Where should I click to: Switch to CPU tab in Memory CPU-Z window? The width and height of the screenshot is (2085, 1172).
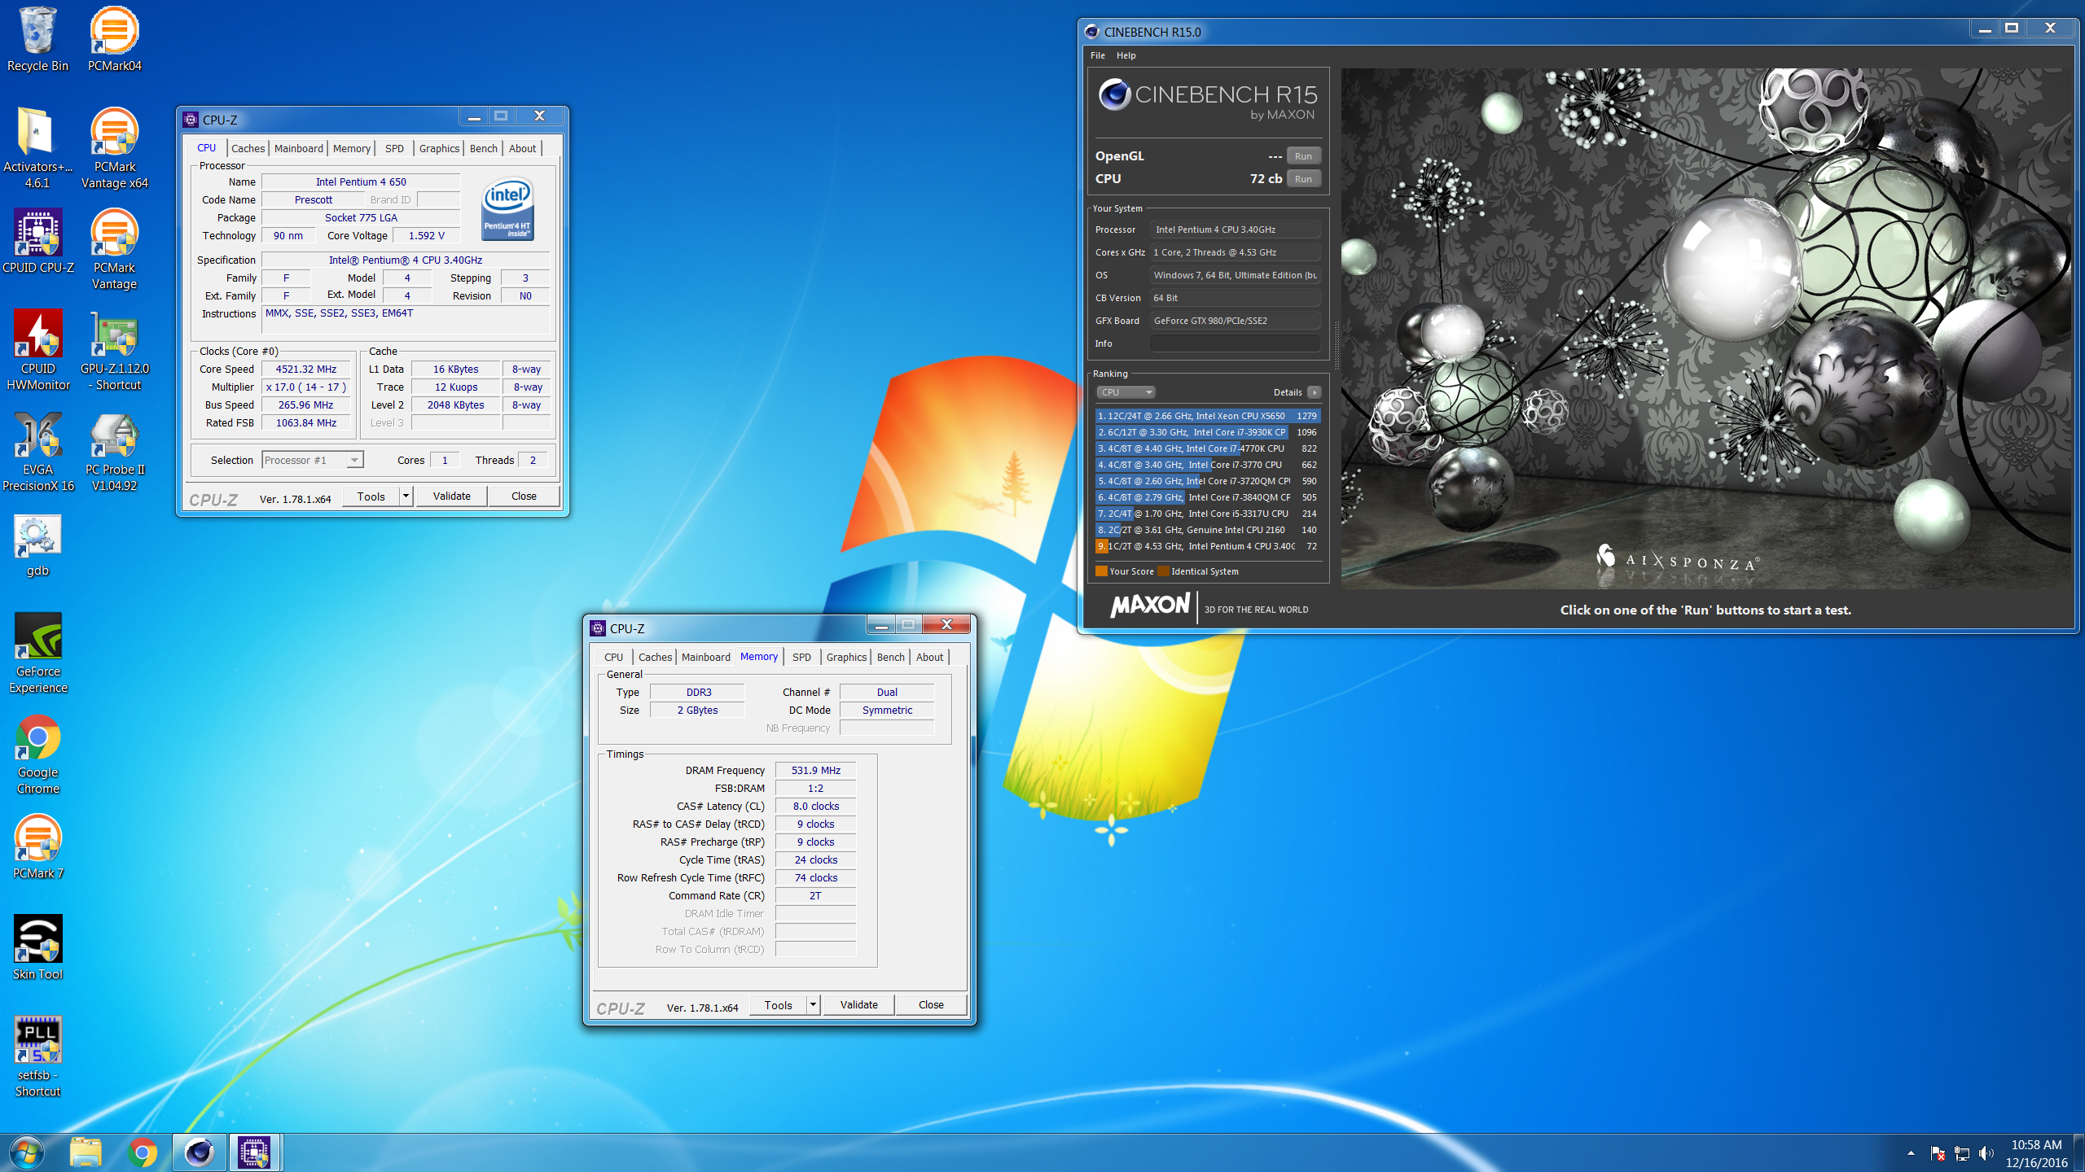tap(613, 657)
